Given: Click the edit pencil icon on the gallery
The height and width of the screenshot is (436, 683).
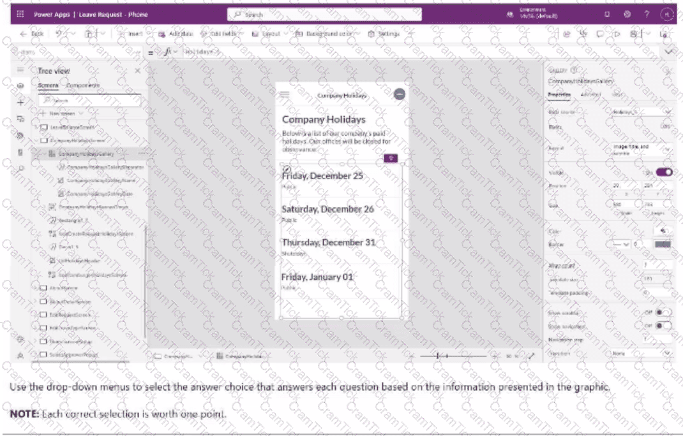Looking at the screenshot, I should pos(286,168).
